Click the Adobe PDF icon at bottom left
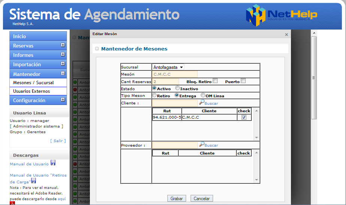Viewport: 346px width, 205px height. click(x=12, y=203)
